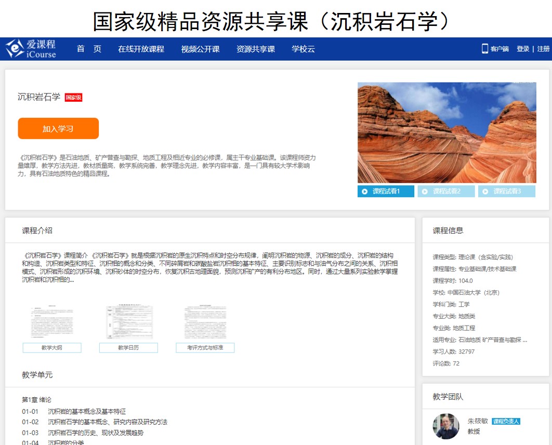
Task: Open 视频公开课 navigation item
Action: [200, 49]
